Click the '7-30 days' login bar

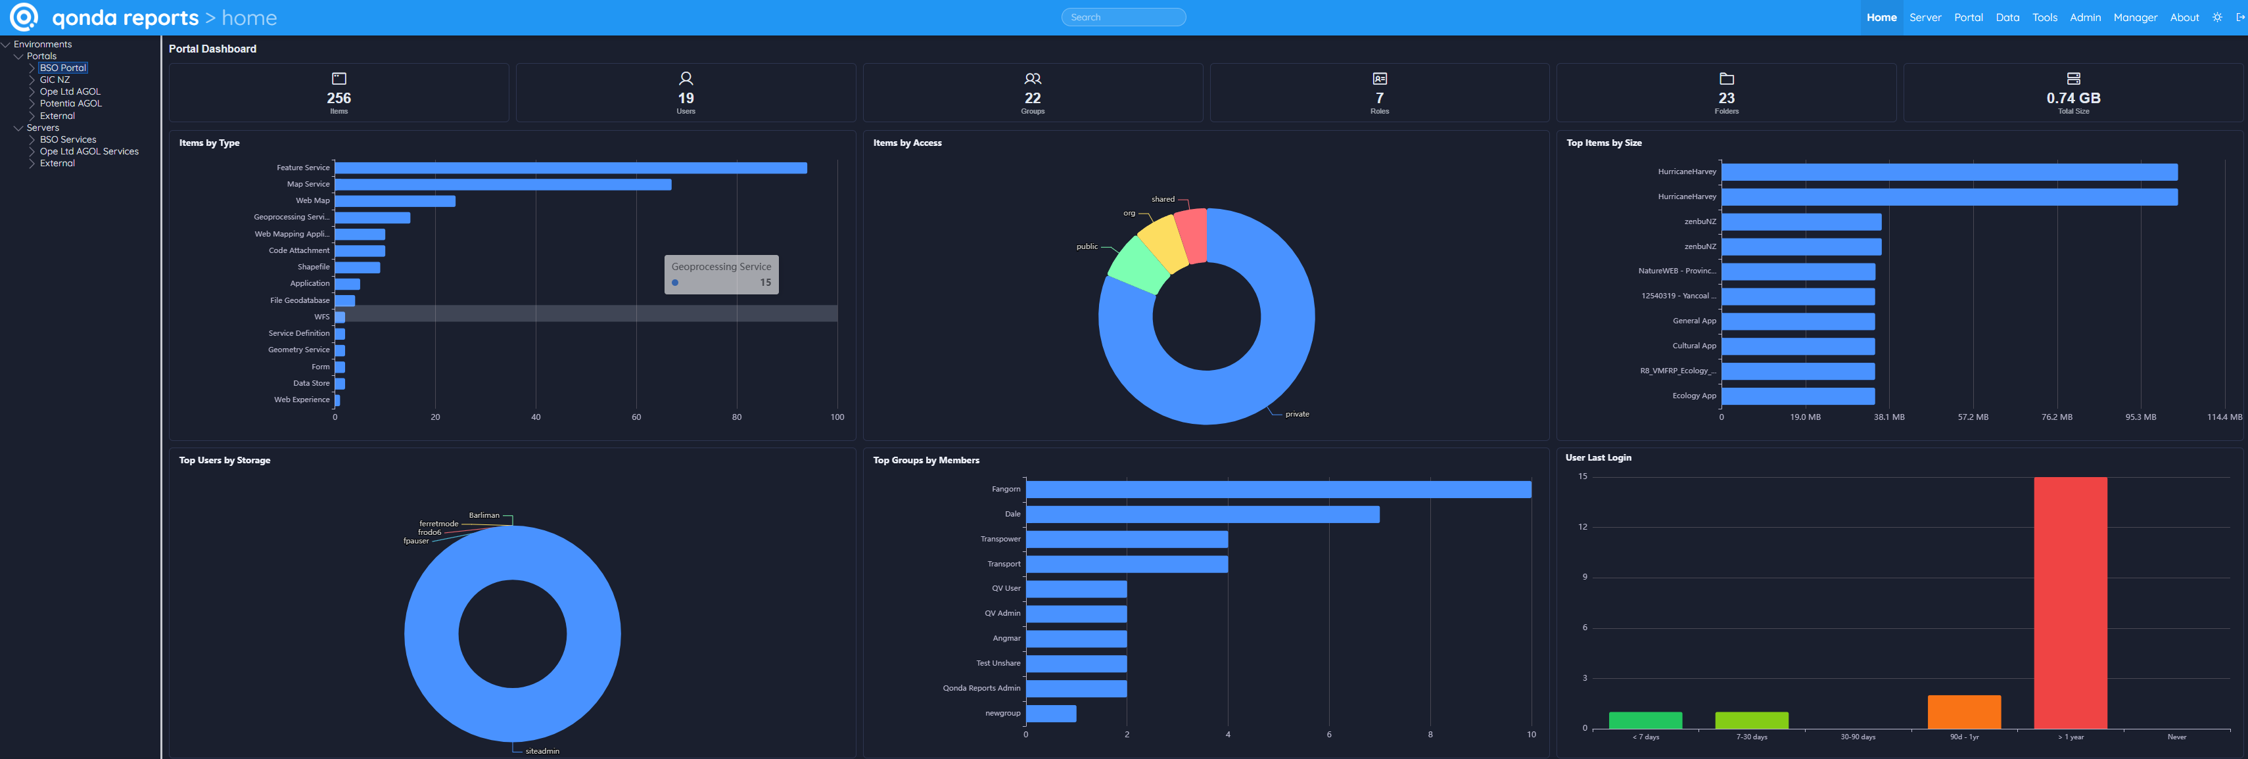pyautogui.click(x=1752, y=721)
